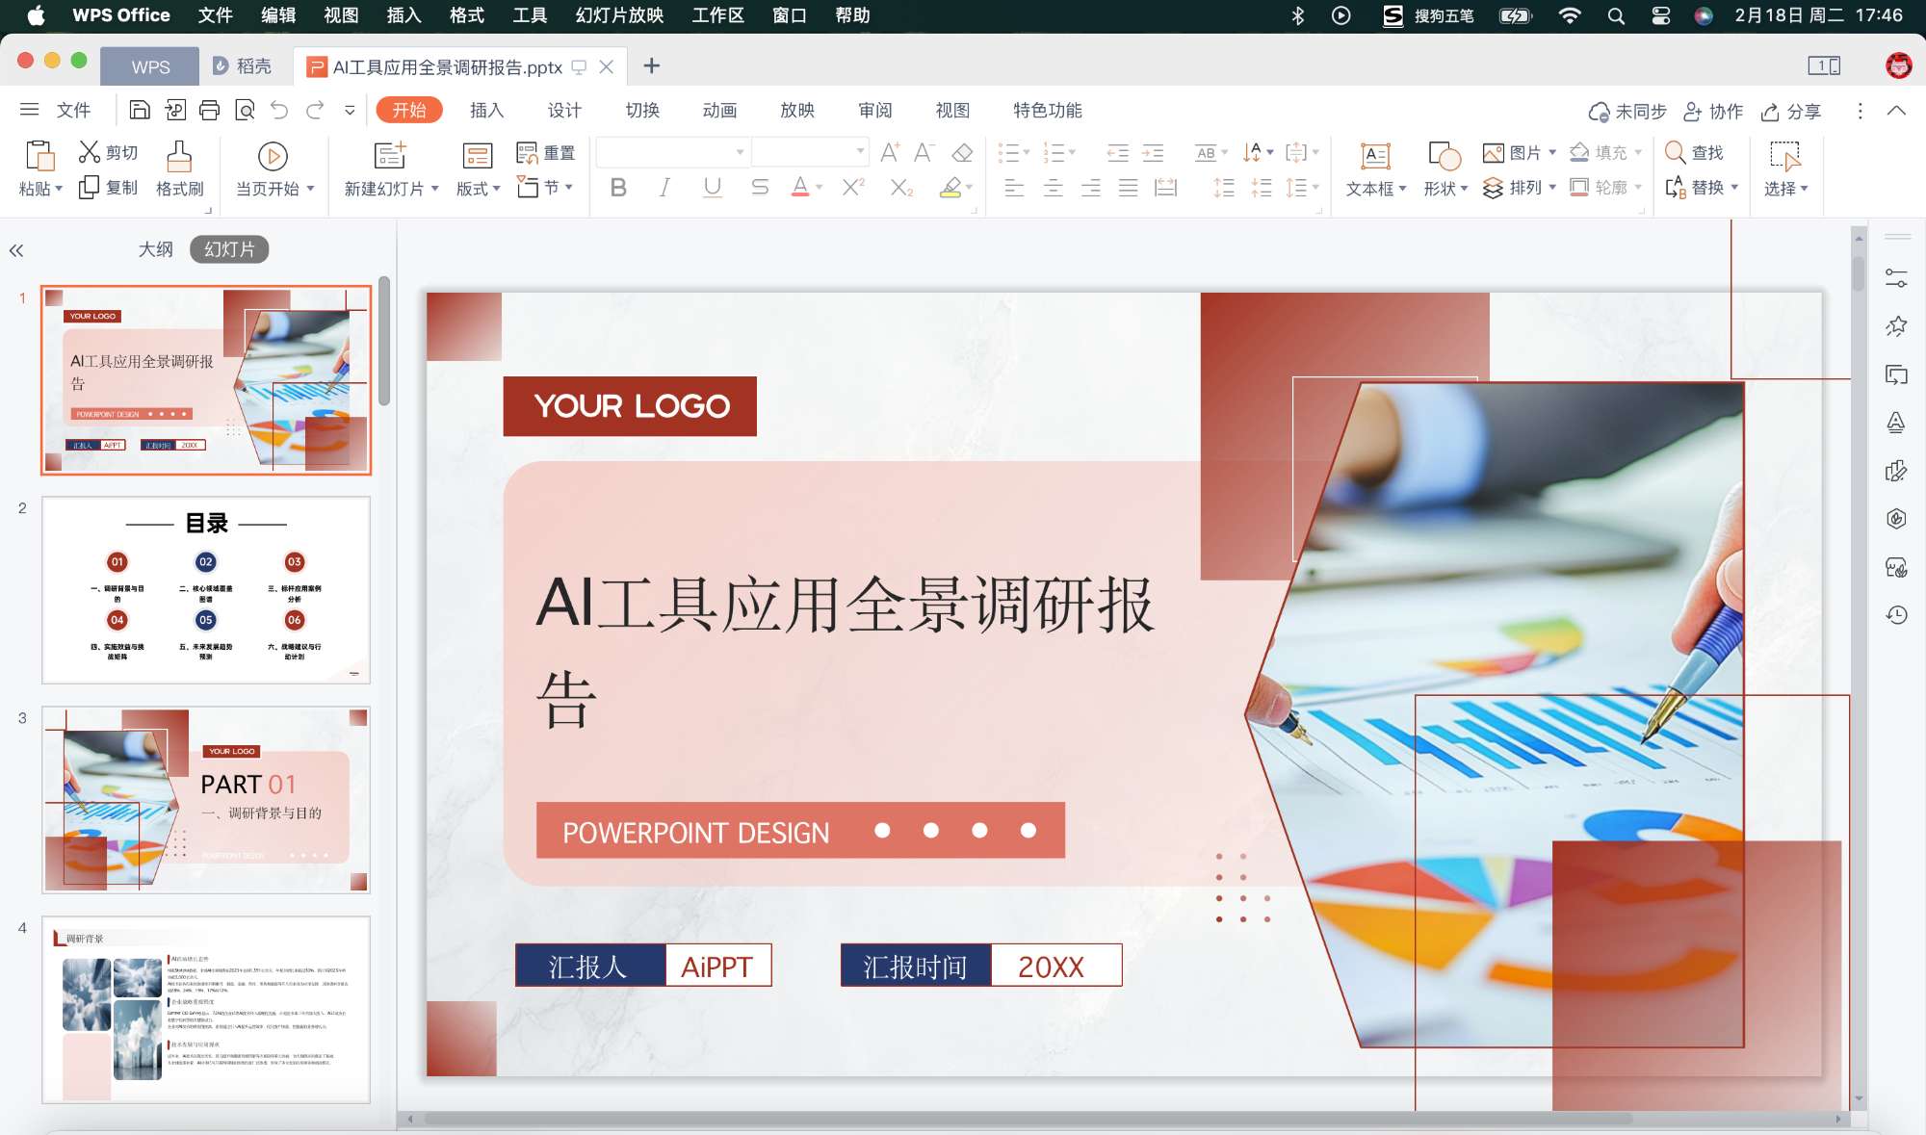
Task: Click the 未同步 sync status button
Action: [1629, 111]
